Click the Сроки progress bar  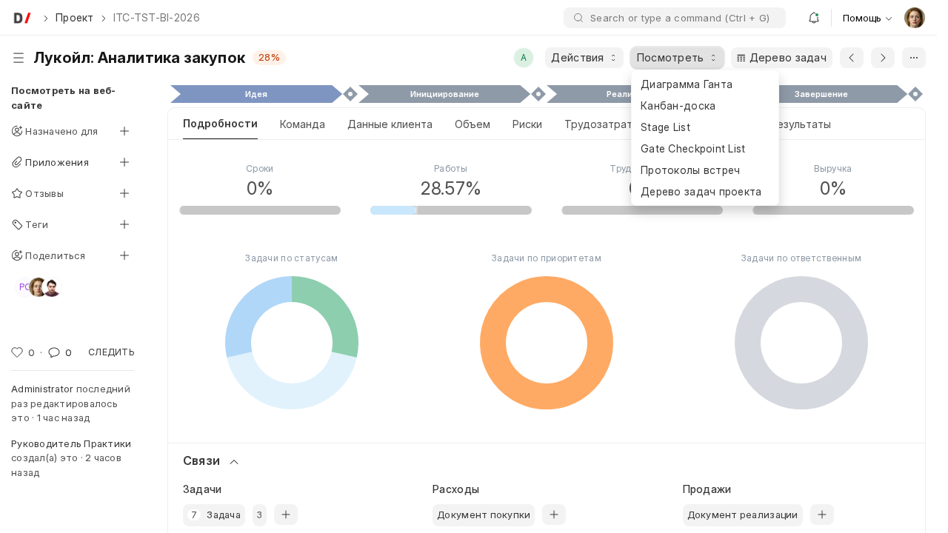point(260,210)
